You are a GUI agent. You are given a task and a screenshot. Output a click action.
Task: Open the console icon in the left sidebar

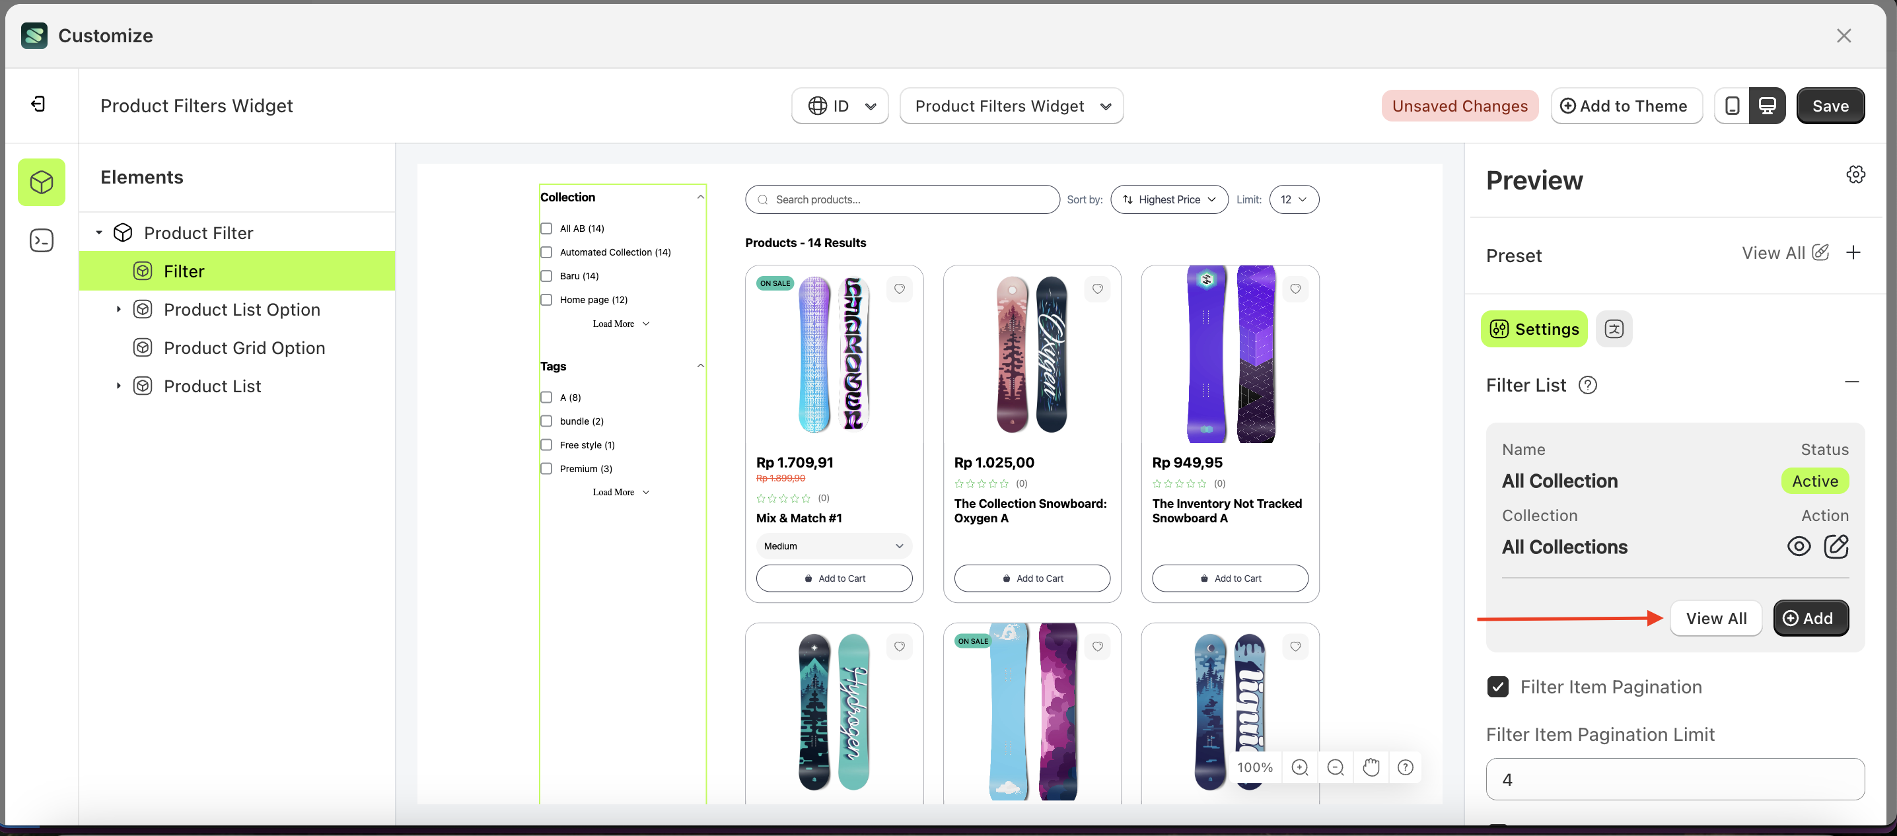click(41, 240)
